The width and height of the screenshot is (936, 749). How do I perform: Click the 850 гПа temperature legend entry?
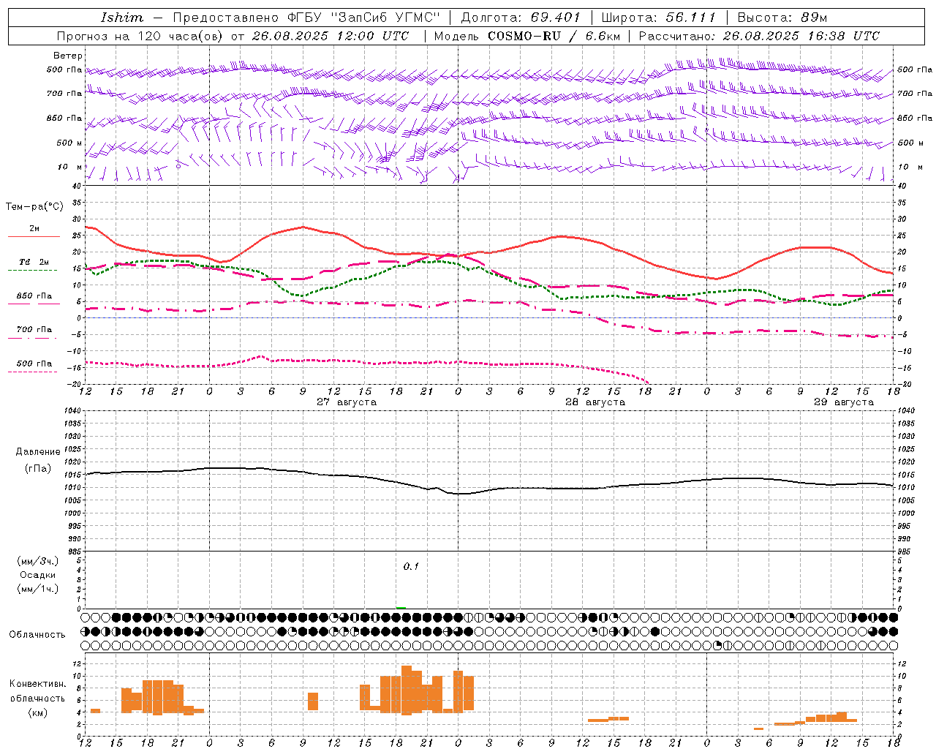(x=34, y=296)
